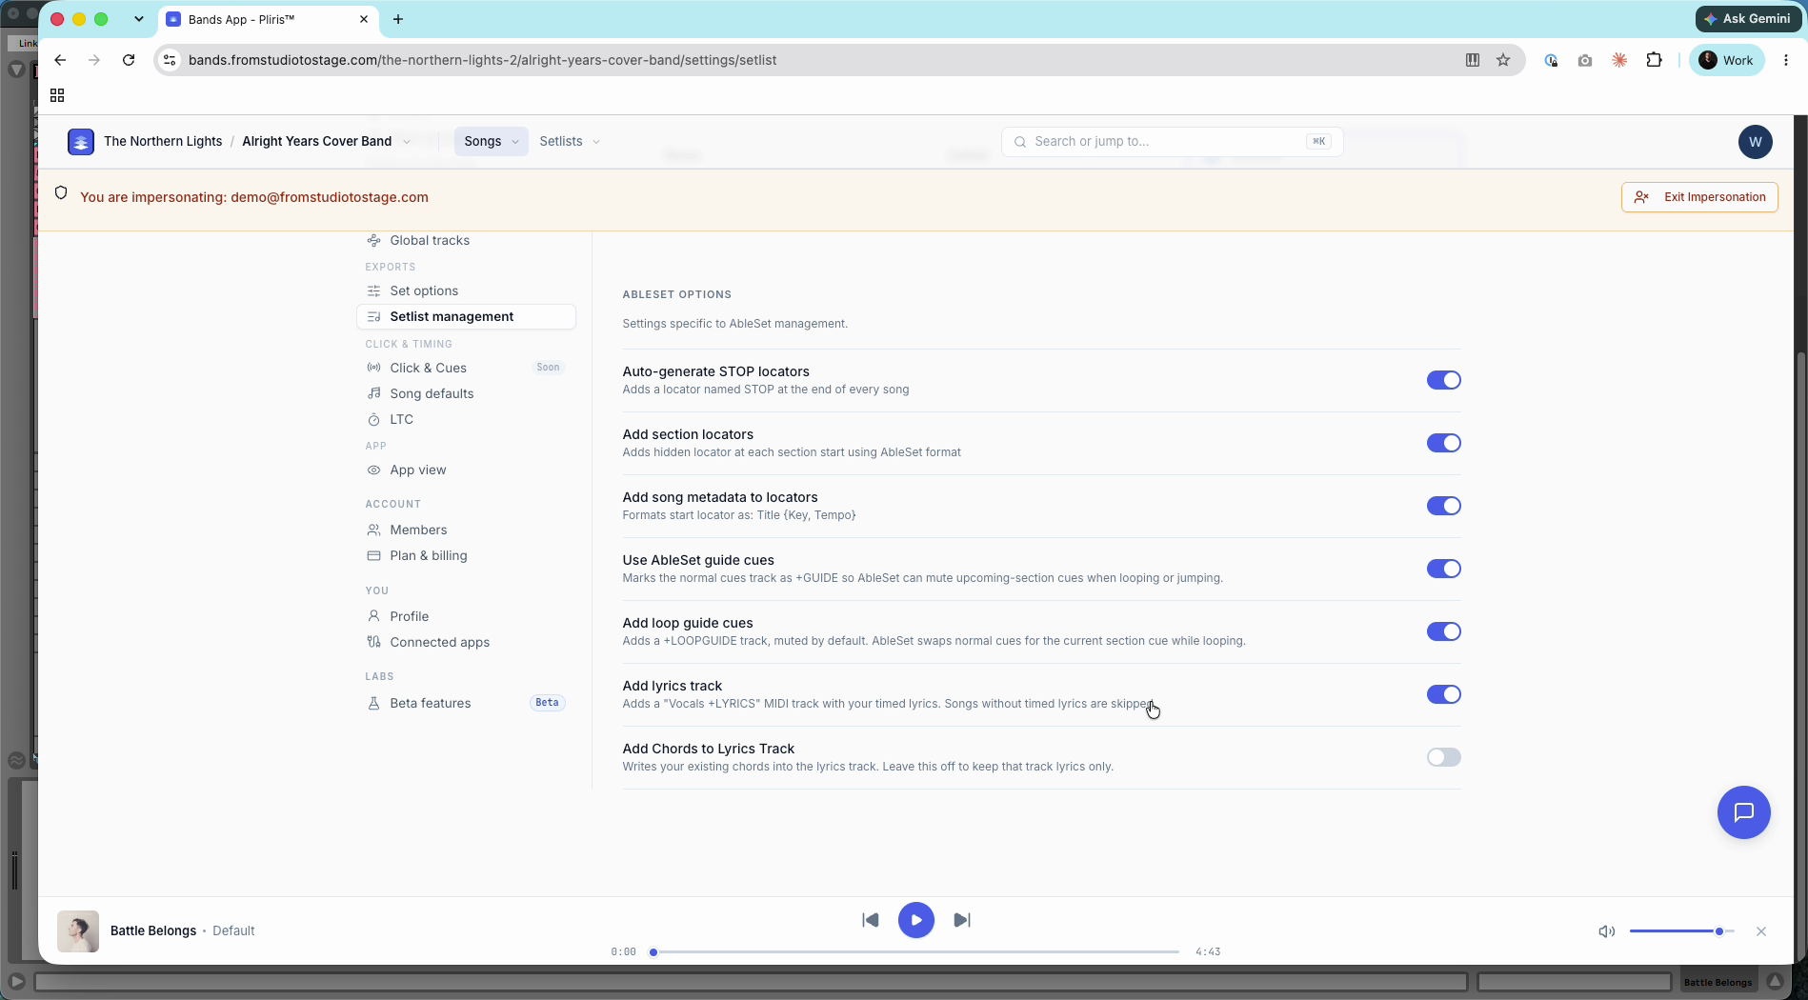This screenshot has height=1000, width=1808.
Task: Open Connected apps settings
Action: coord(439,642)
